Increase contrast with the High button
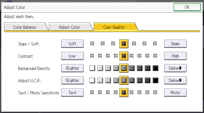Viewport: 204px width, 113px height. pos(175,56)
